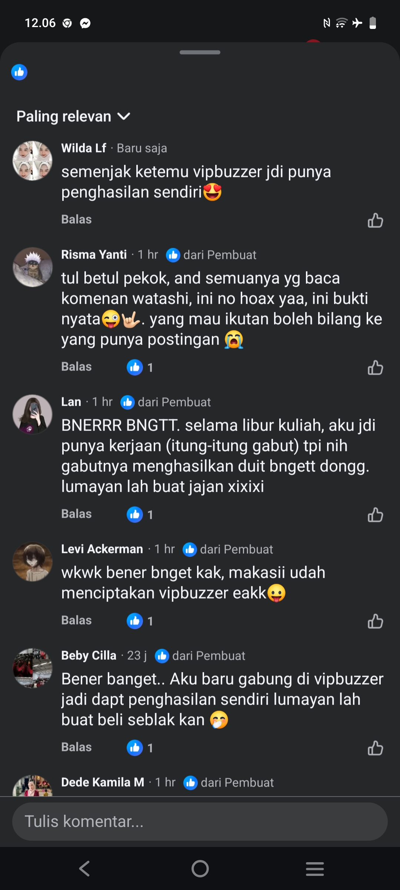Open the blue like reaction at top left
400x890 pixels.
(x=19, y=72)
